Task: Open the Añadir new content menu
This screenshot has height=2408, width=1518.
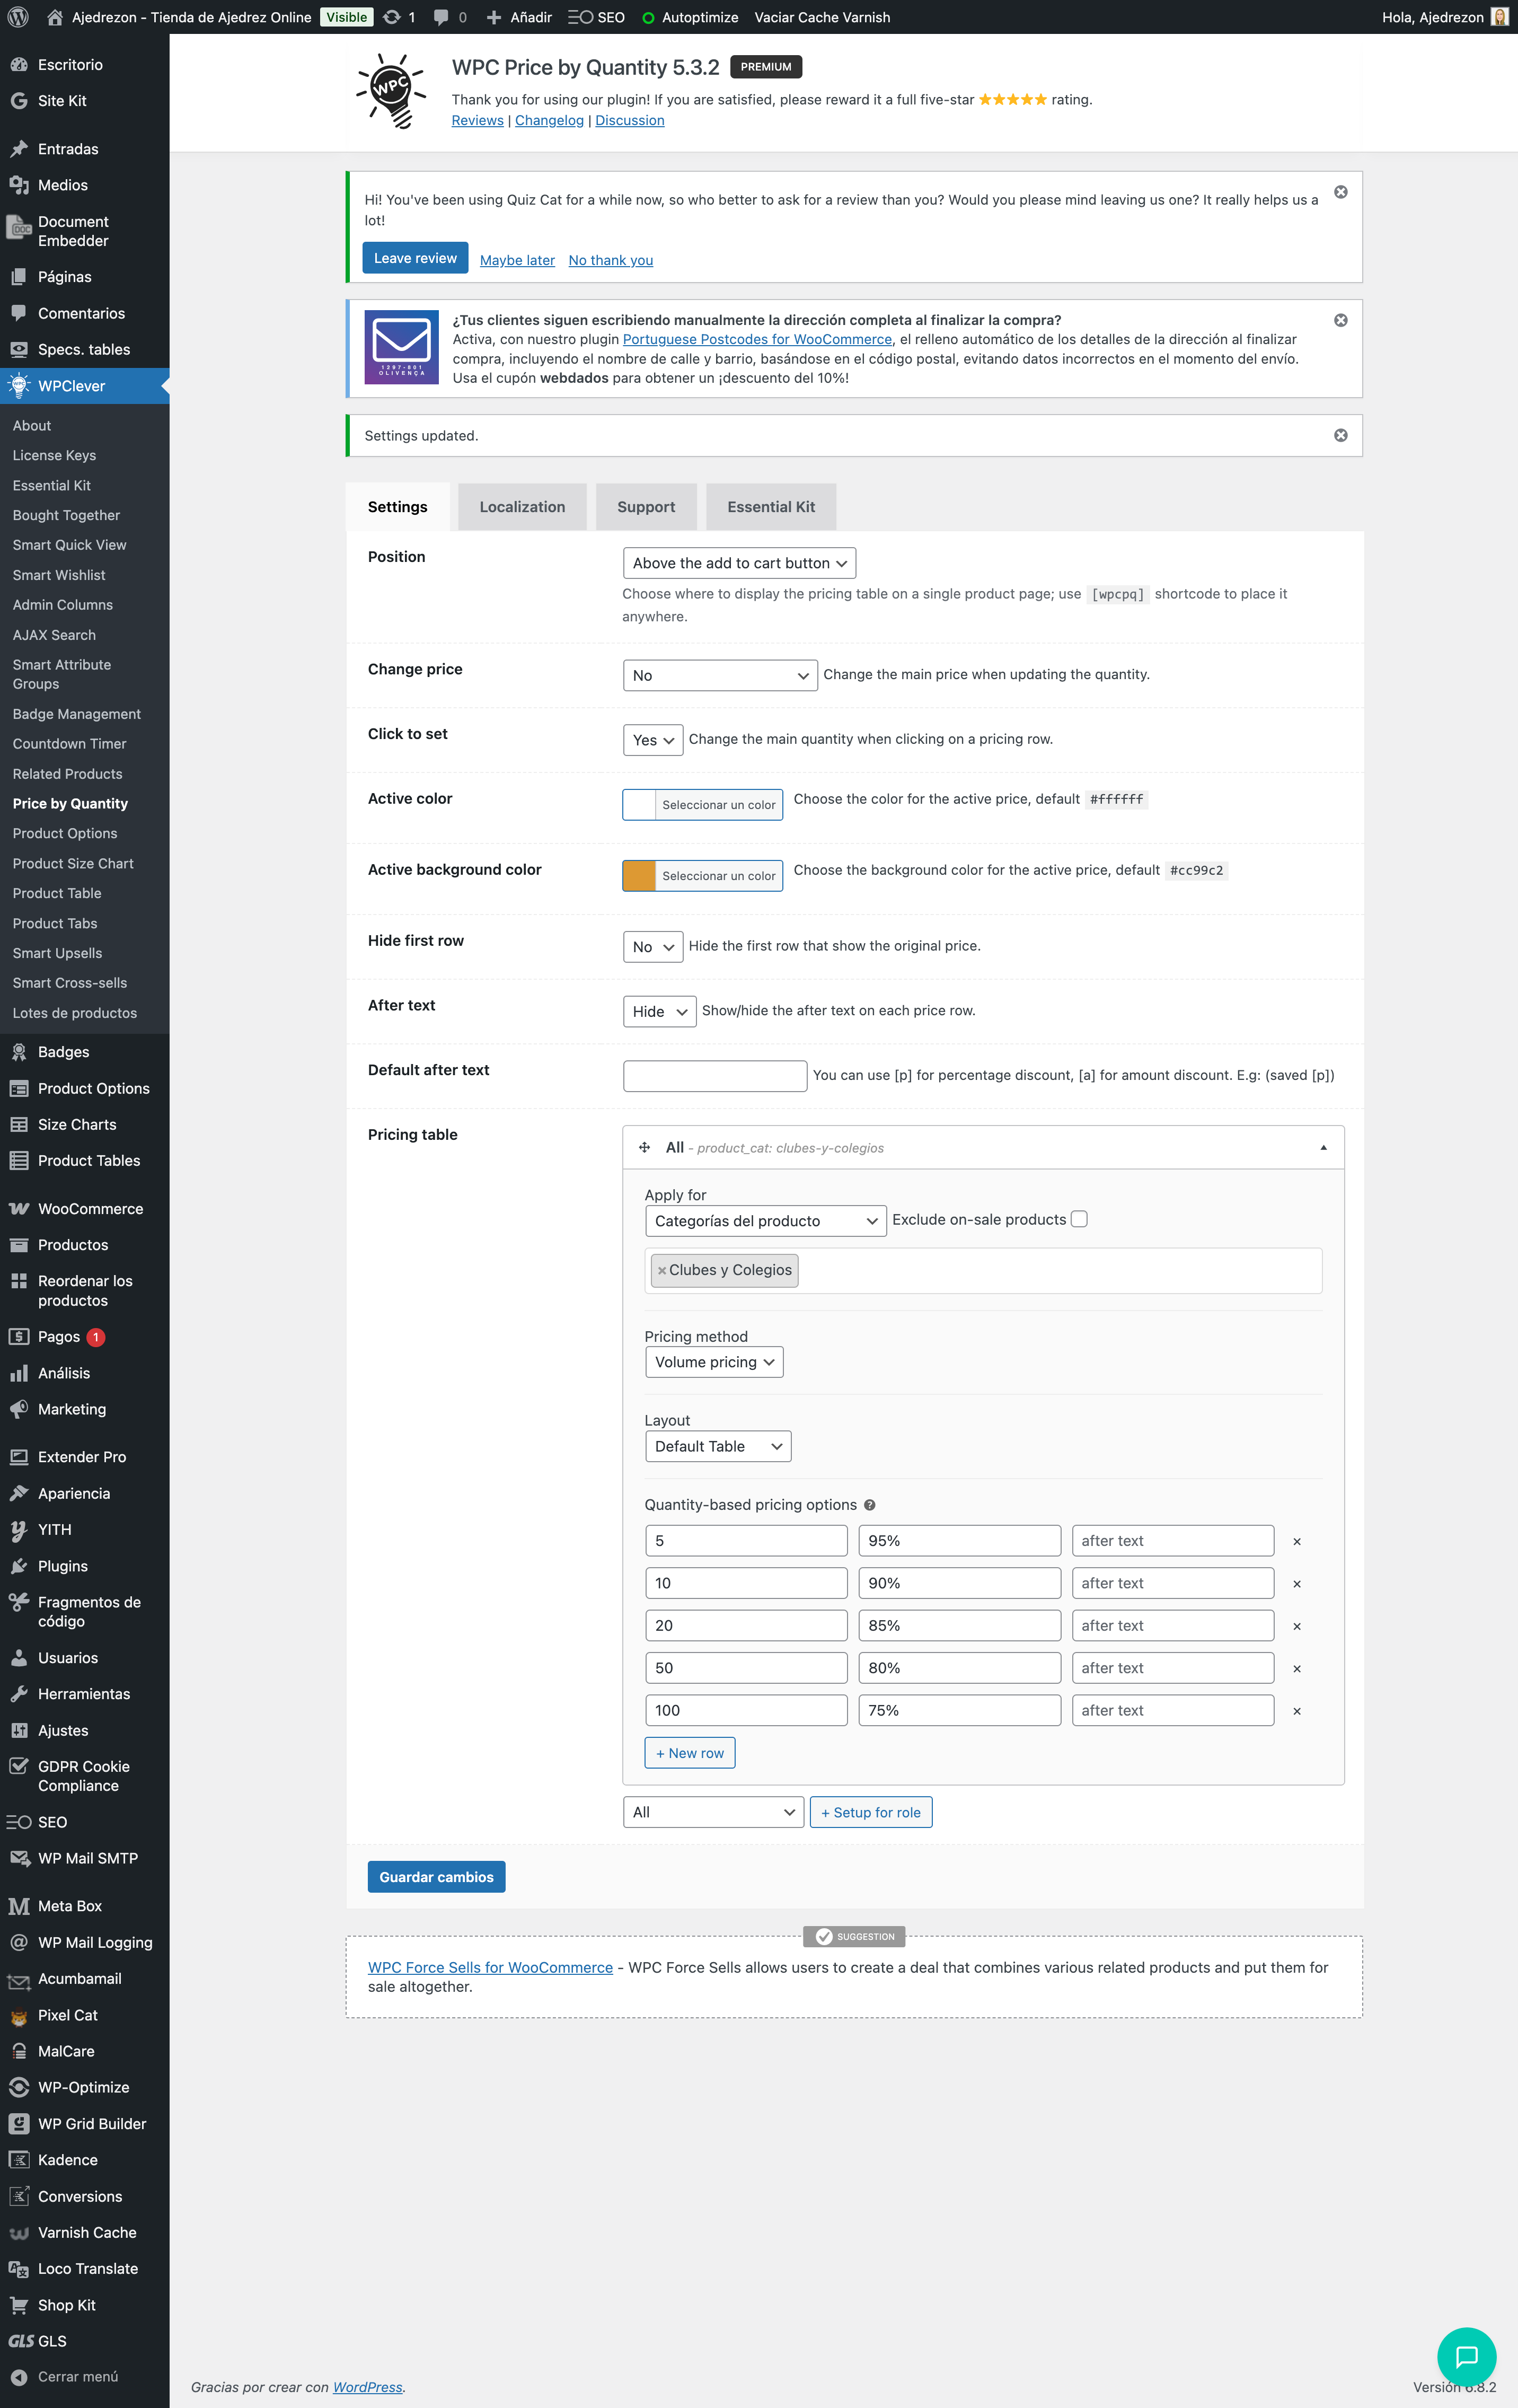Action: (519, 17)
